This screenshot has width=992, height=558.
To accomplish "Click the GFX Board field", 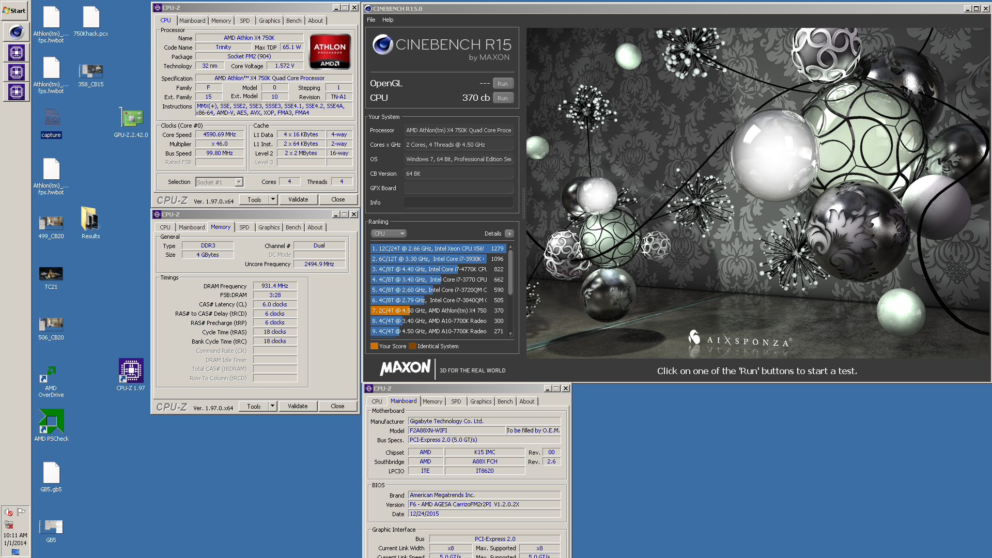I will coord(459,188).
